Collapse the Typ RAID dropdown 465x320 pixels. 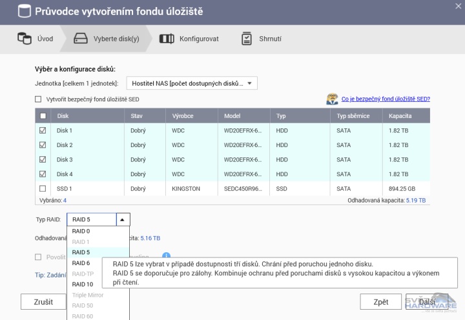tap(122, 219)
